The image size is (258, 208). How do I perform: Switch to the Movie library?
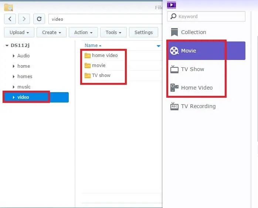click(207, 51)
